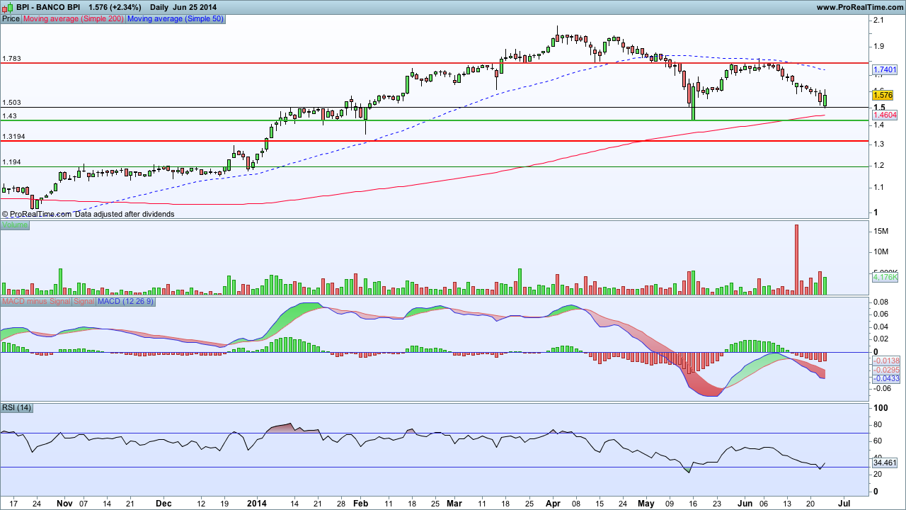Image resolution: width=906 pixels, height=510 pixels.
Task: Visit the www.ProRealTime.com link
Action: pyautogui.click(x=860, y=7)
